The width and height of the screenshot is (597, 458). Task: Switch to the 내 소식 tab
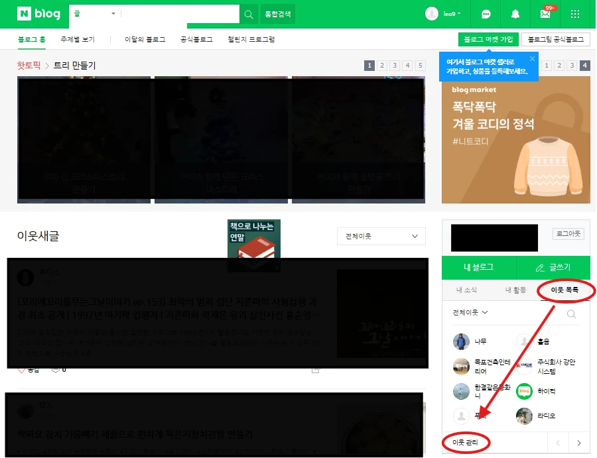(466, 290)
